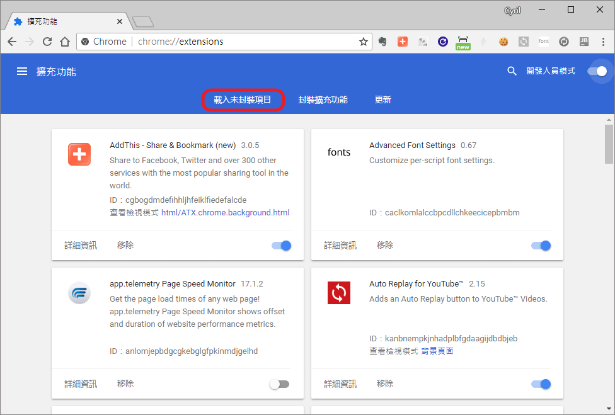Disable the Advanced Font Settings toggle
Image resolution: width=615 pixels, height=415 pixels.
(x=541, y=246)
